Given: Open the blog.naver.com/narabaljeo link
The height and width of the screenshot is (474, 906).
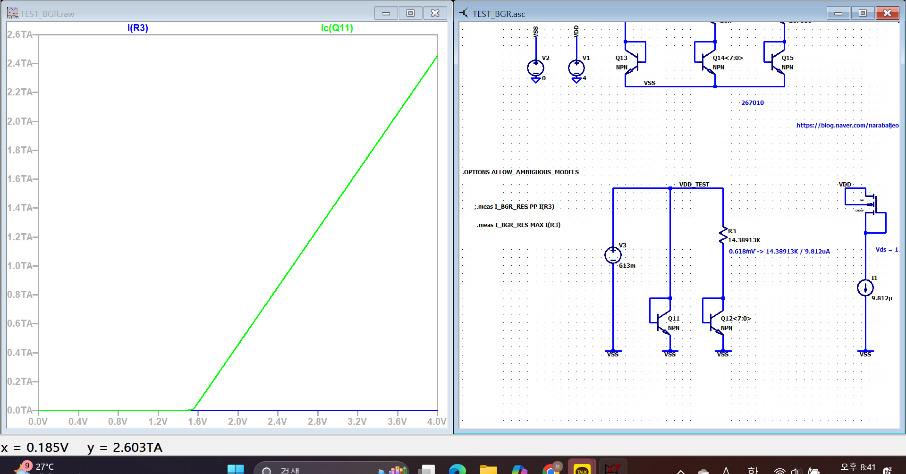Looking at the screenshot, I should [x=847, y=125].
